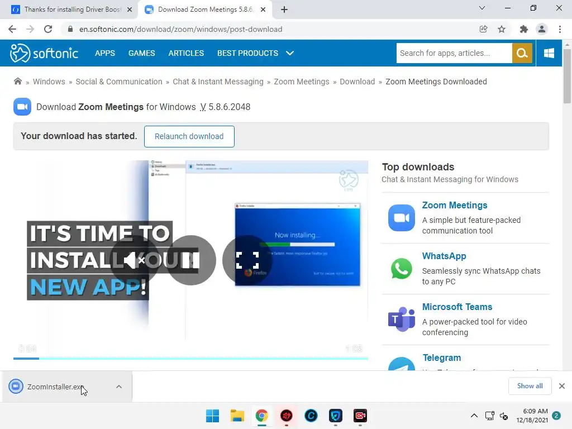Click the Zoom Meetings icon beside title
Image resolution: width=572 pixels, height=429 pixels.
(x=22, y=107)
